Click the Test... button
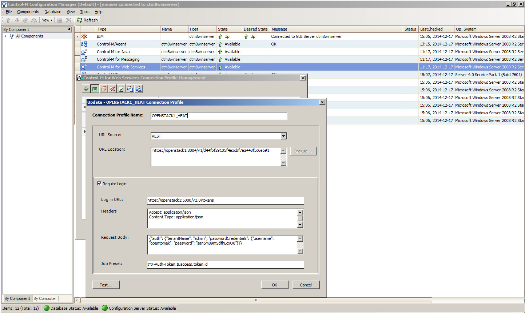Image resolution: width=525 pixels, height=313 pixels. [x=106, y=285]
